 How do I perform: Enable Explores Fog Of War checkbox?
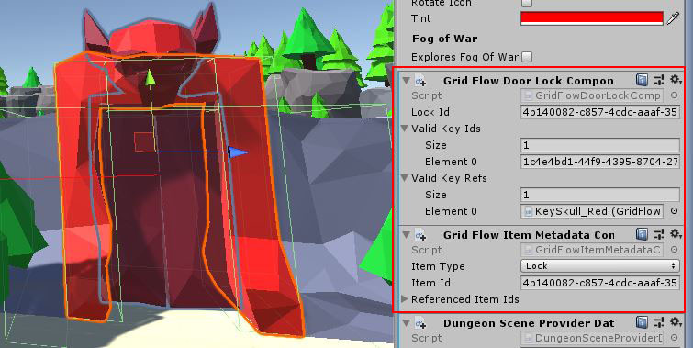pos(526,57)
